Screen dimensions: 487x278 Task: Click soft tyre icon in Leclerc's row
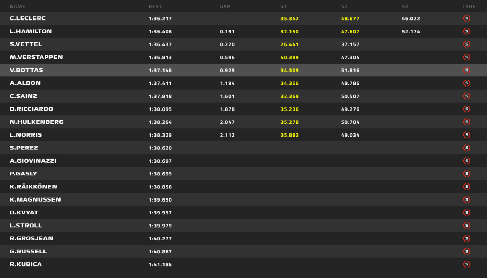pos(466,18)
